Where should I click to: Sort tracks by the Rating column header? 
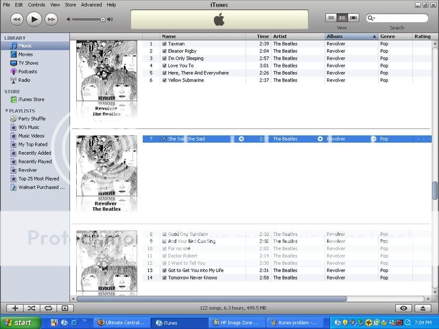(423, 36)
